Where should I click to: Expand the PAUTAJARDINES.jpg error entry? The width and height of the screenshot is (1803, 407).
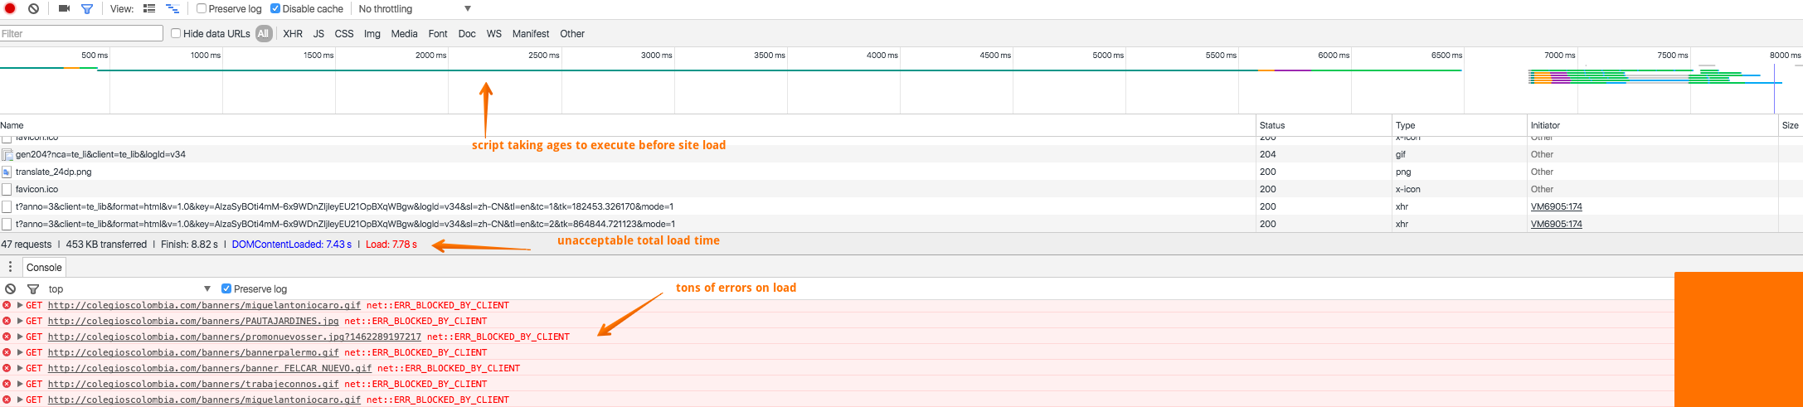20,321
